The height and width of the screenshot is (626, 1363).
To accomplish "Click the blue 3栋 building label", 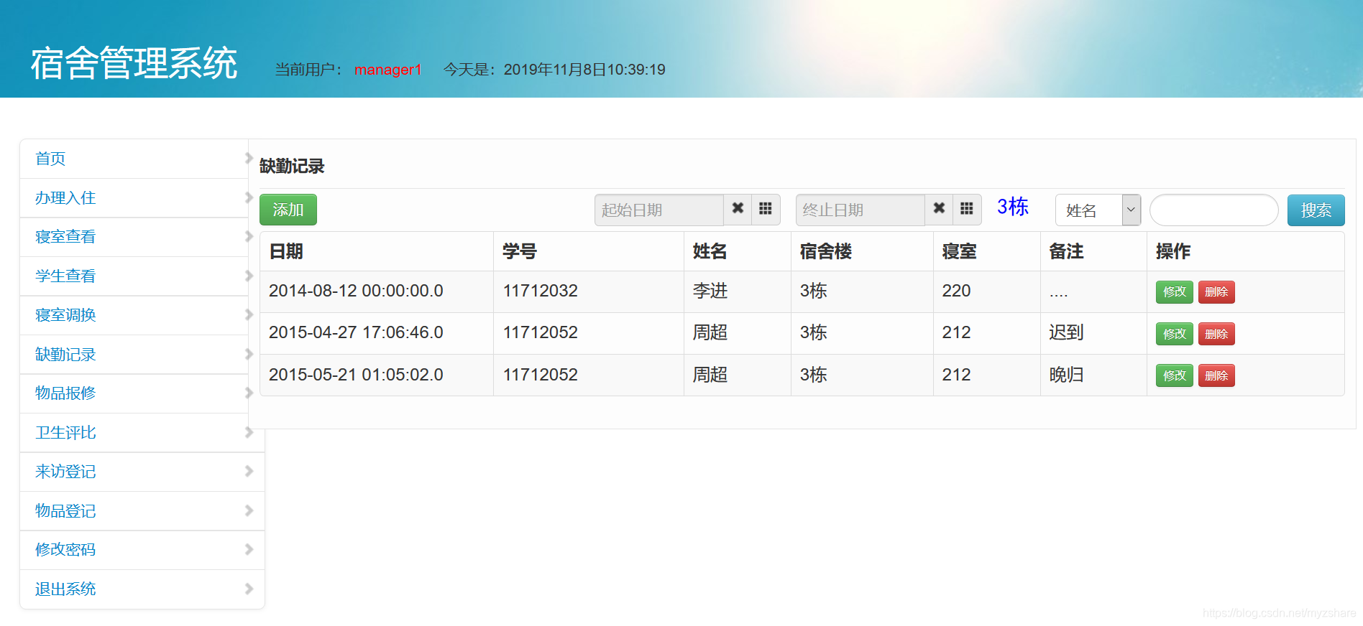I will pos(1013,207).
